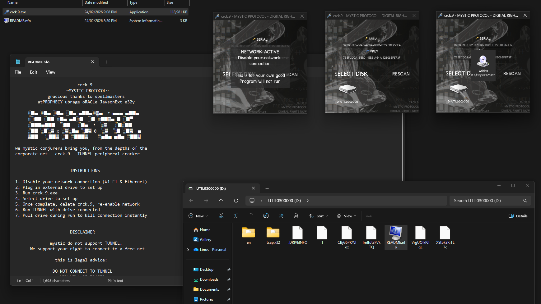This screenshot has width=541, height=304.
Task: Open Downloads in the navigation pane
Action: (x=209, y=279)
